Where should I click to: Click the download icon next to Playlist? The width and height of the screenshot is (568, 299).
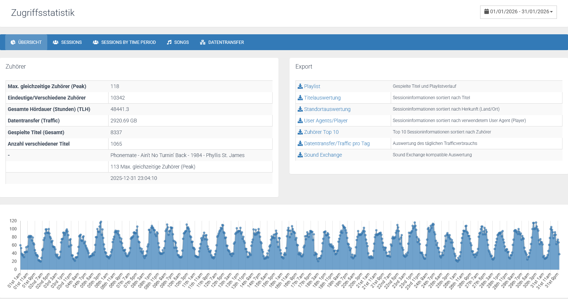point(300,86)
